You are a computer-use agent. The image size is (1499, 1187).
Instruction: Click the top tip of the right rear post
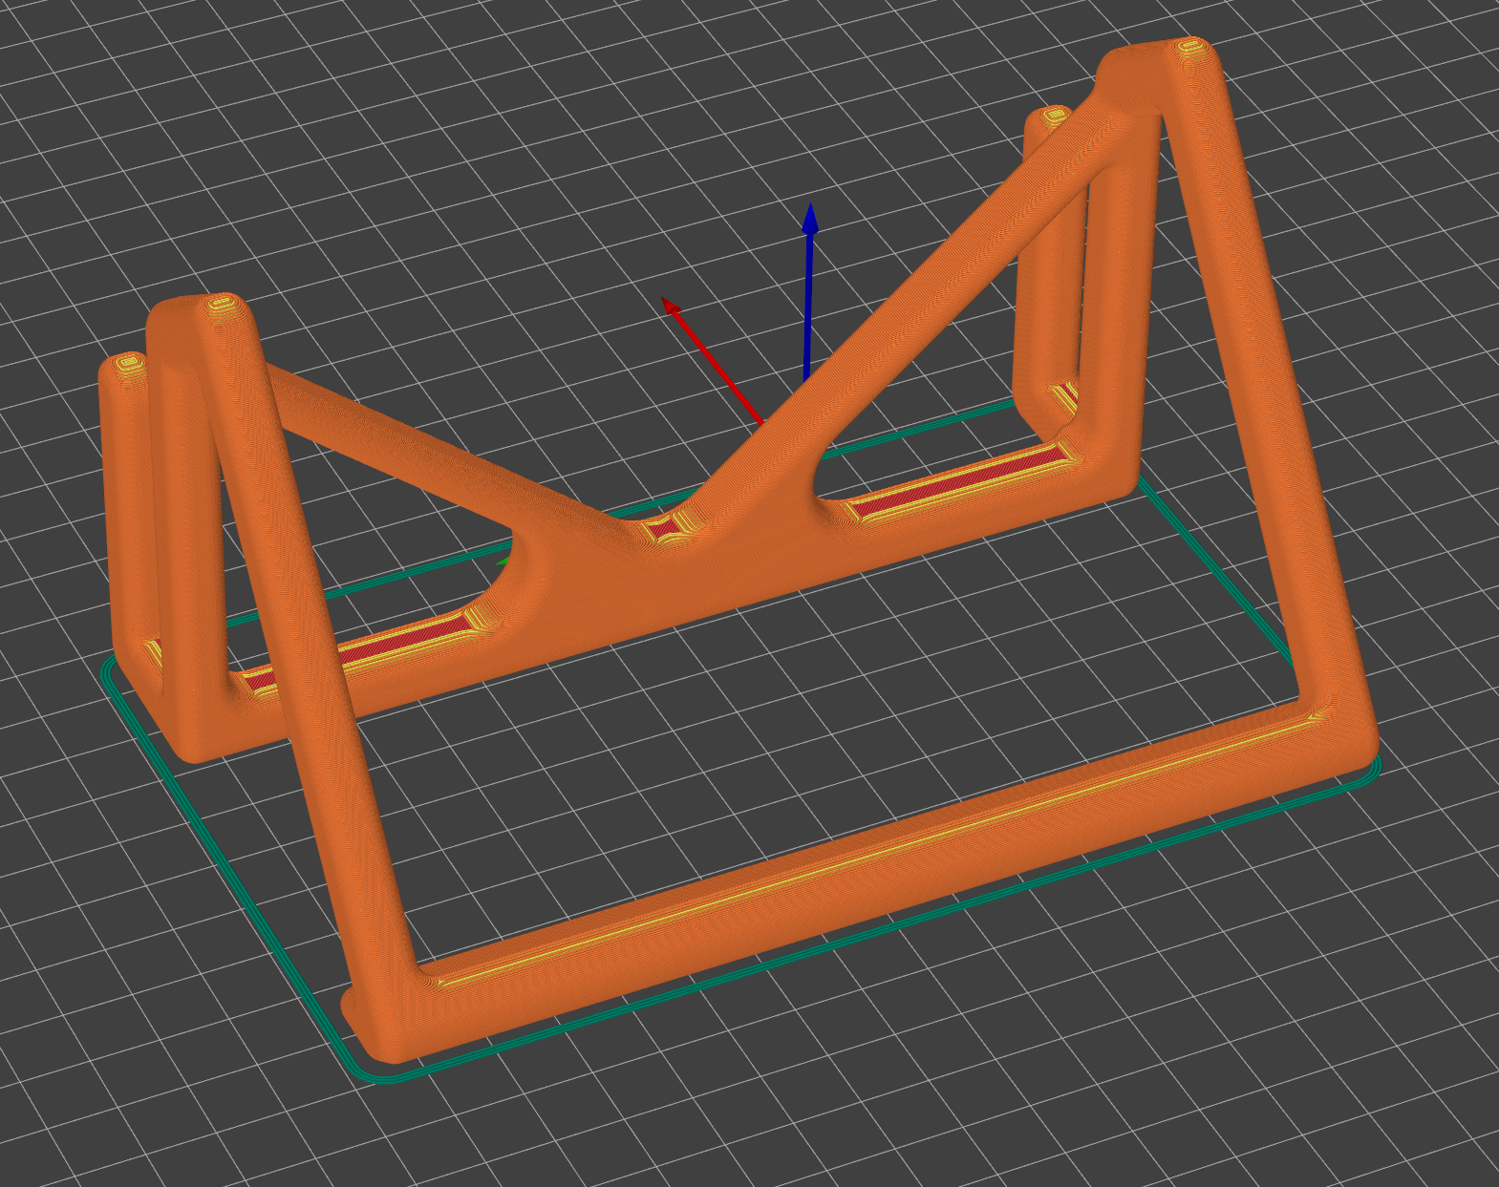pyautogui.click(x=1054, y=116)
